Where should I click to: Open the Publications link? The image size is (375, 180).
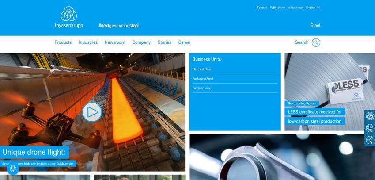pyautogui.click(x=278, y=8)
